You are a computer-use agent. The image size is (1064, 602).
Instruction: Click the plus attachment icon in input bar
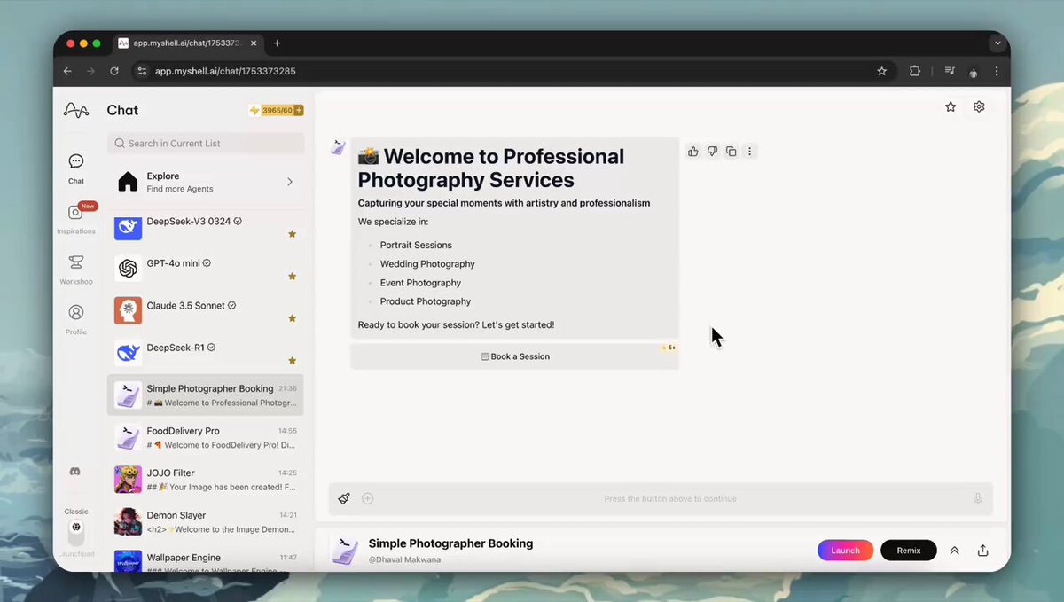(367, 498)
